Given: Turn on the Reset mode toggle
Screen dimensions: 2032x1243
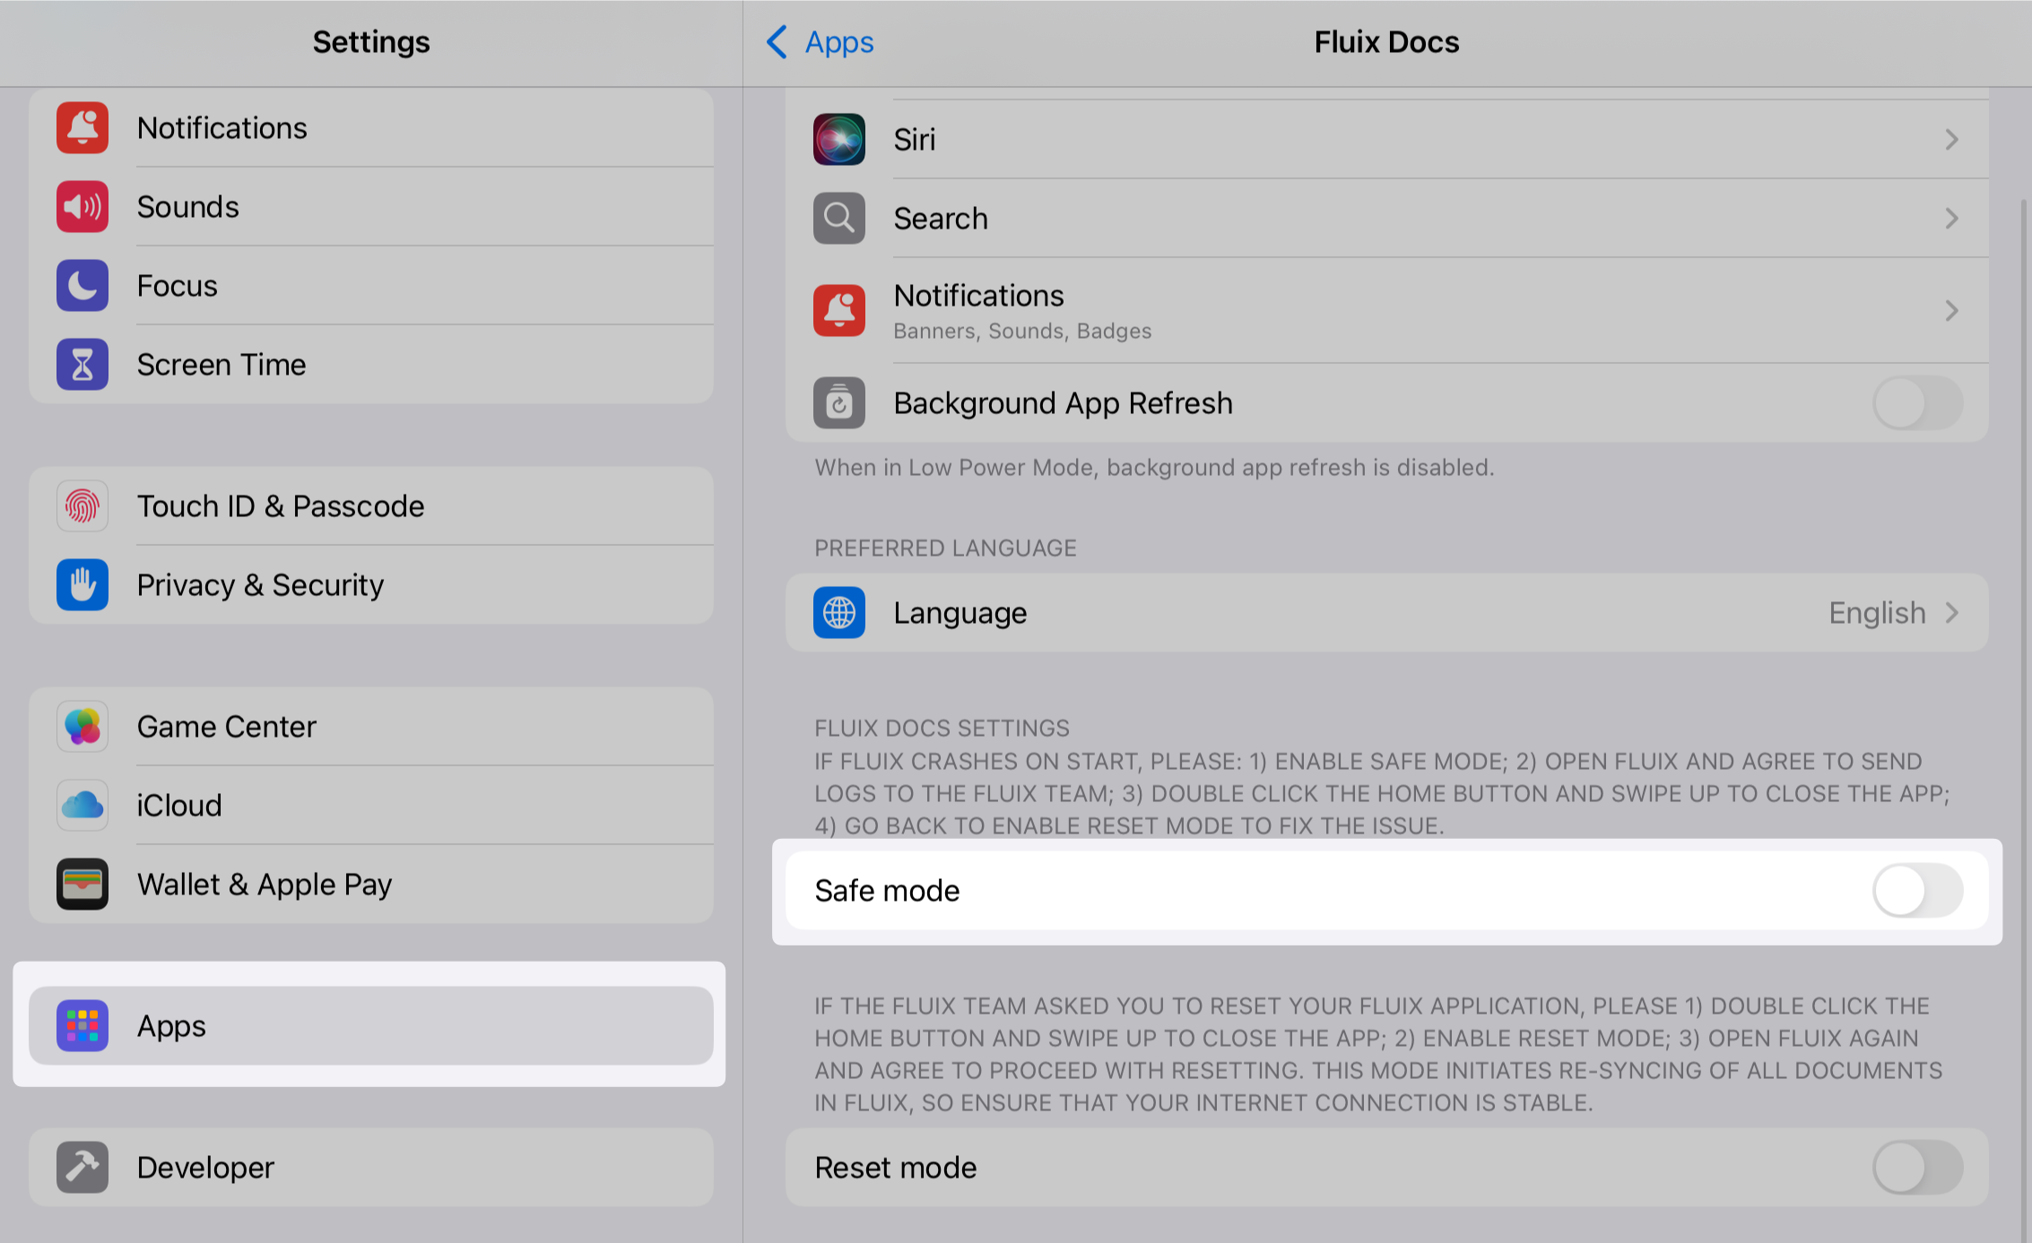Looking at the screenshot, I should tap(1917, 1168).
